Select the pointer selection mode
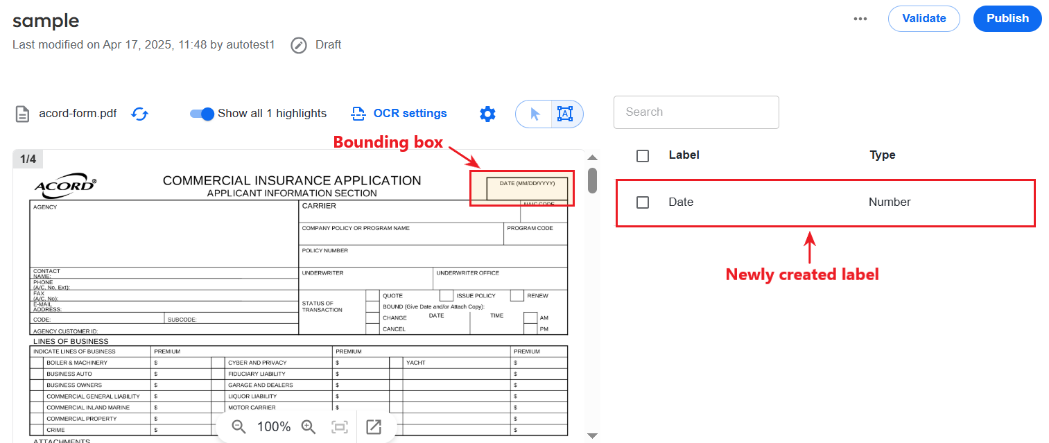Image resolution: width=1049 pixels, height=443 pixels. point(534,114)
